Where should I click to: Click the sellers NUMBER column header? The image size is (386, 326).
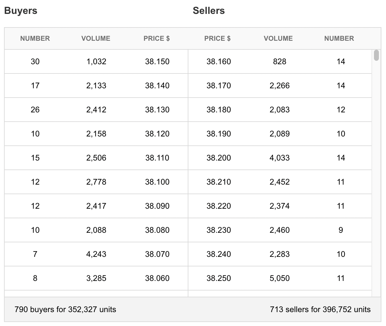point(339,39)
